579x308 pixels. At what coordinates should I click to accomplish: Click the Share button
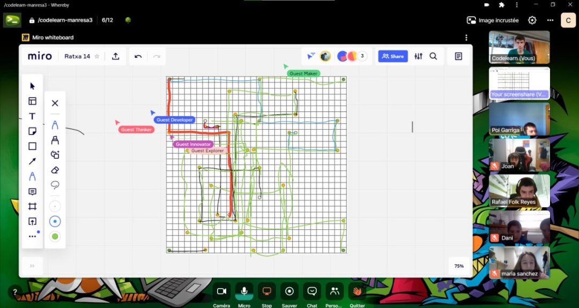tap(393, 56)
